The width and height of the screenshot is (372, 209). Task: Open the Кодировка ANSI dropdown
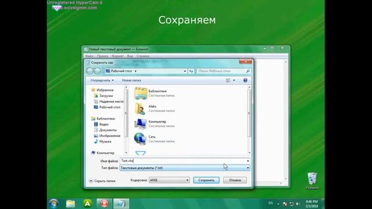click(x=169, y=180)
